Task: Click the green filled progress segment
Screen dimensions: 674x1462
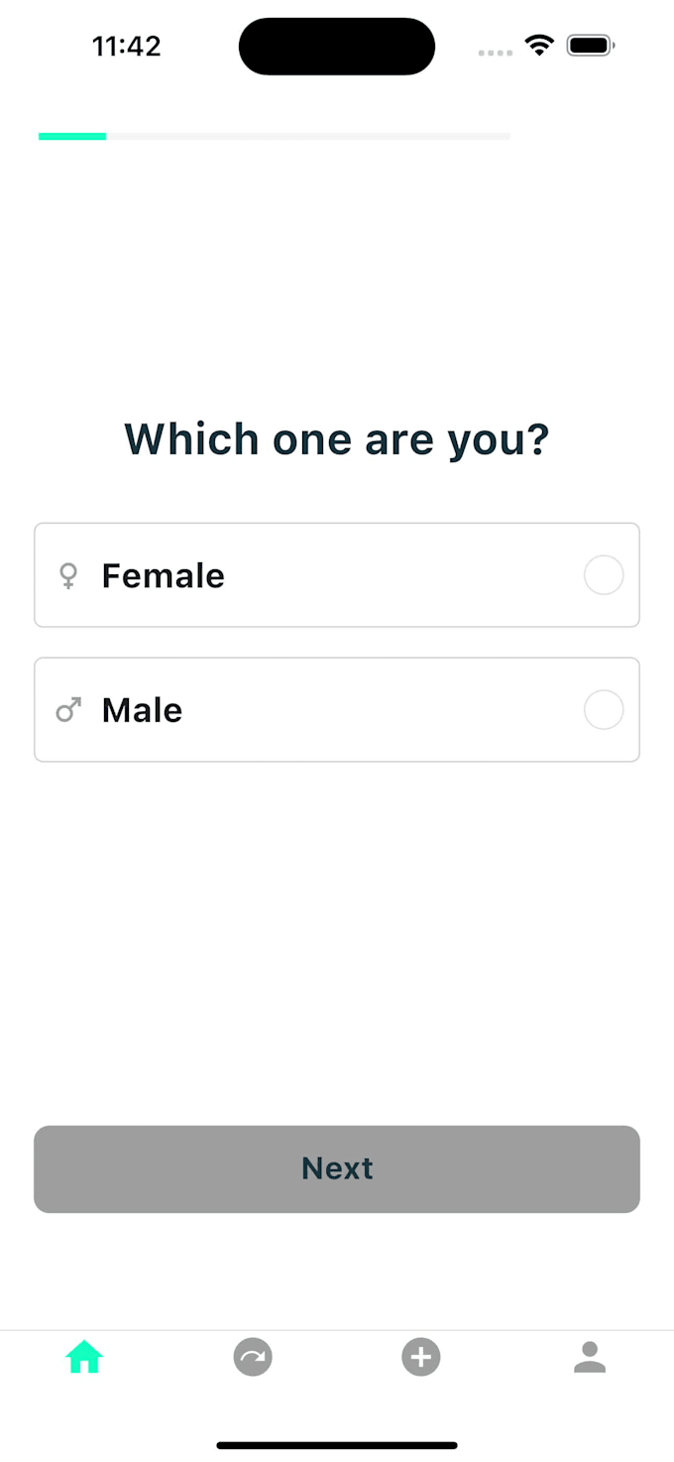Action: (72, 136)
